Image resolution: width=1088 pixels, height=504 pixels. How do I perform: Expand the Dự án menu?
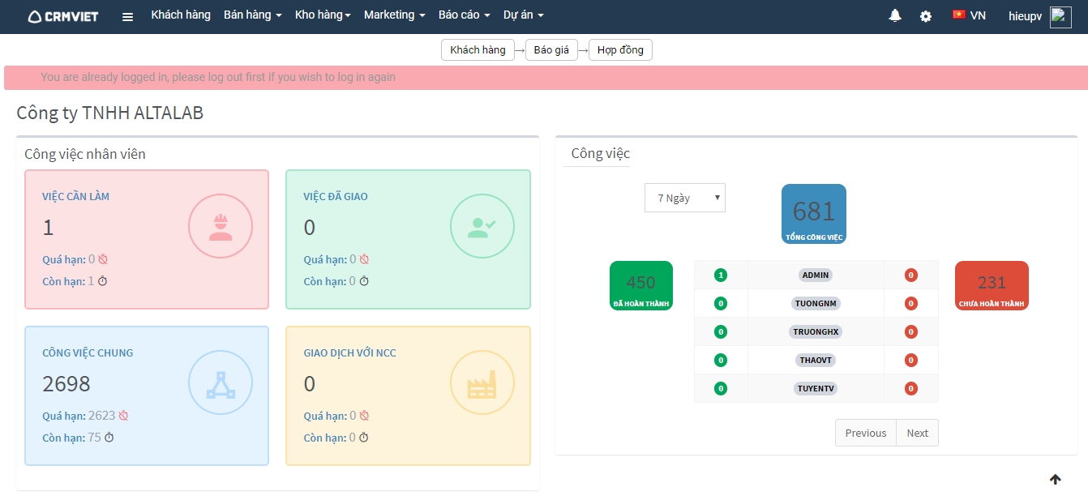click(x=524, y=15)
